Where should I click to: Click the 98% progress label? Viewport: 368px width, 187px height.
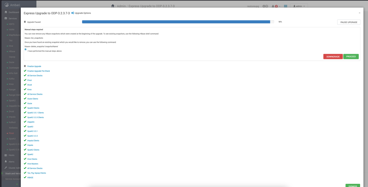[x=280, y=22]
